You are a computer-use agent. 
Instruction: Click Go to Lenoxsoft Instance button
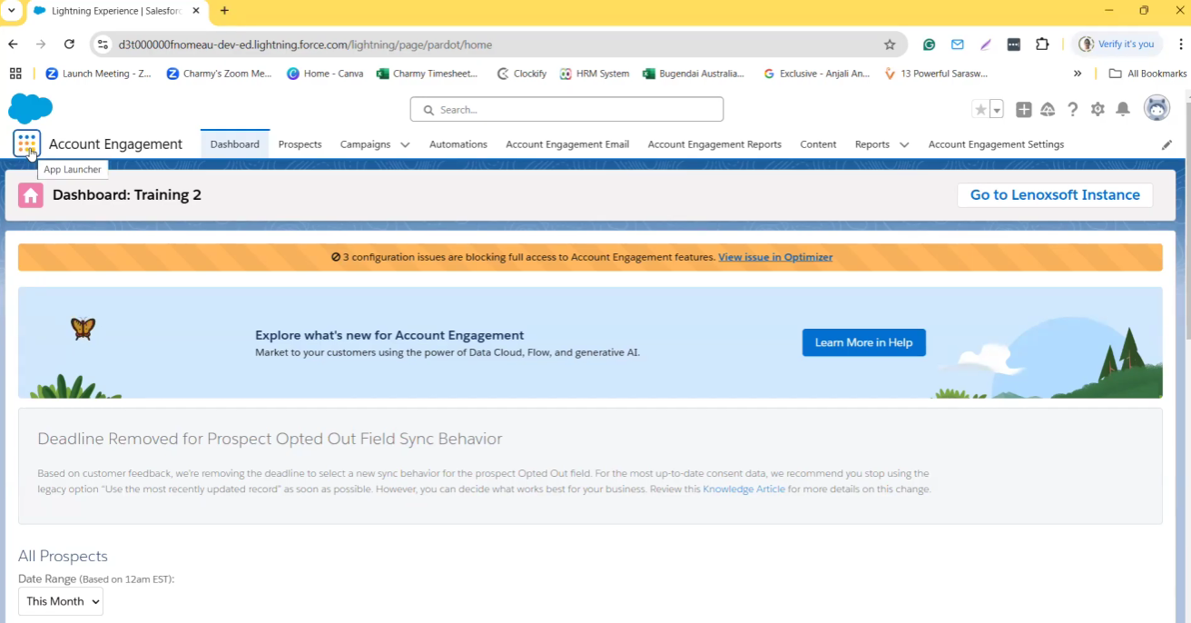click(x=1055, y=194)
